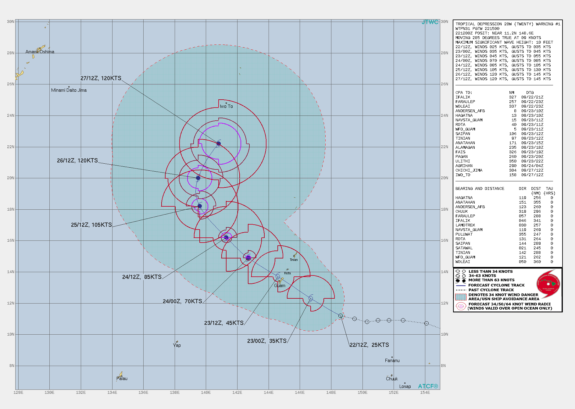This screenshot has width=575, height=409.
Task: Click the 154E longitude label on bottom axis
Action: tap(425, 393)
